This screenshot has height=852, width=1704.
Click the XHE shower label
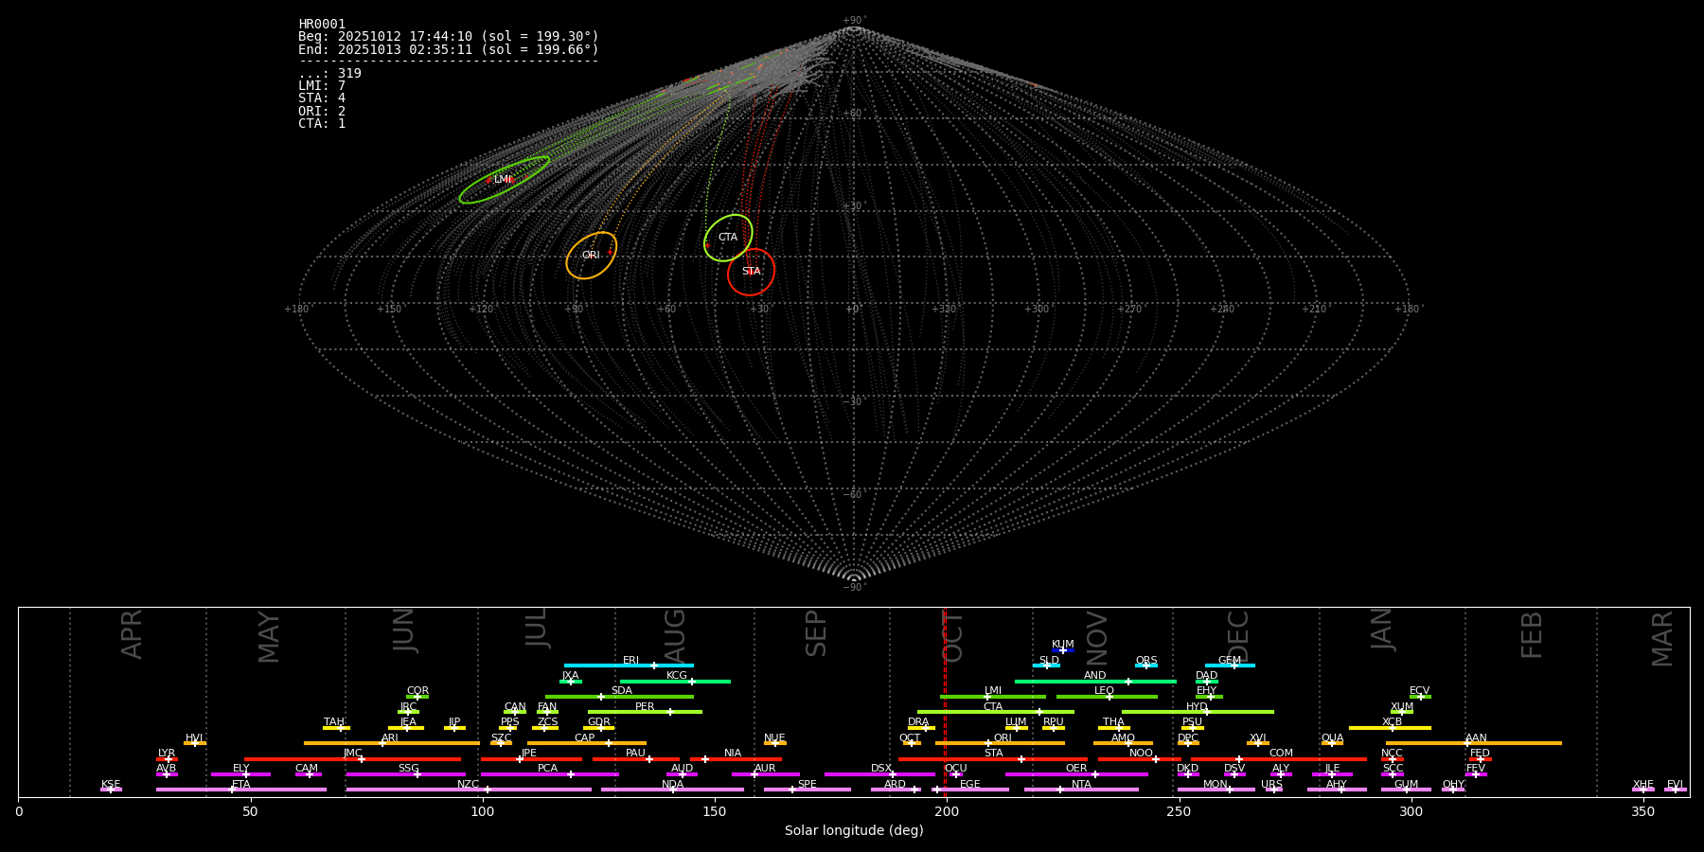pos(1643,785)
